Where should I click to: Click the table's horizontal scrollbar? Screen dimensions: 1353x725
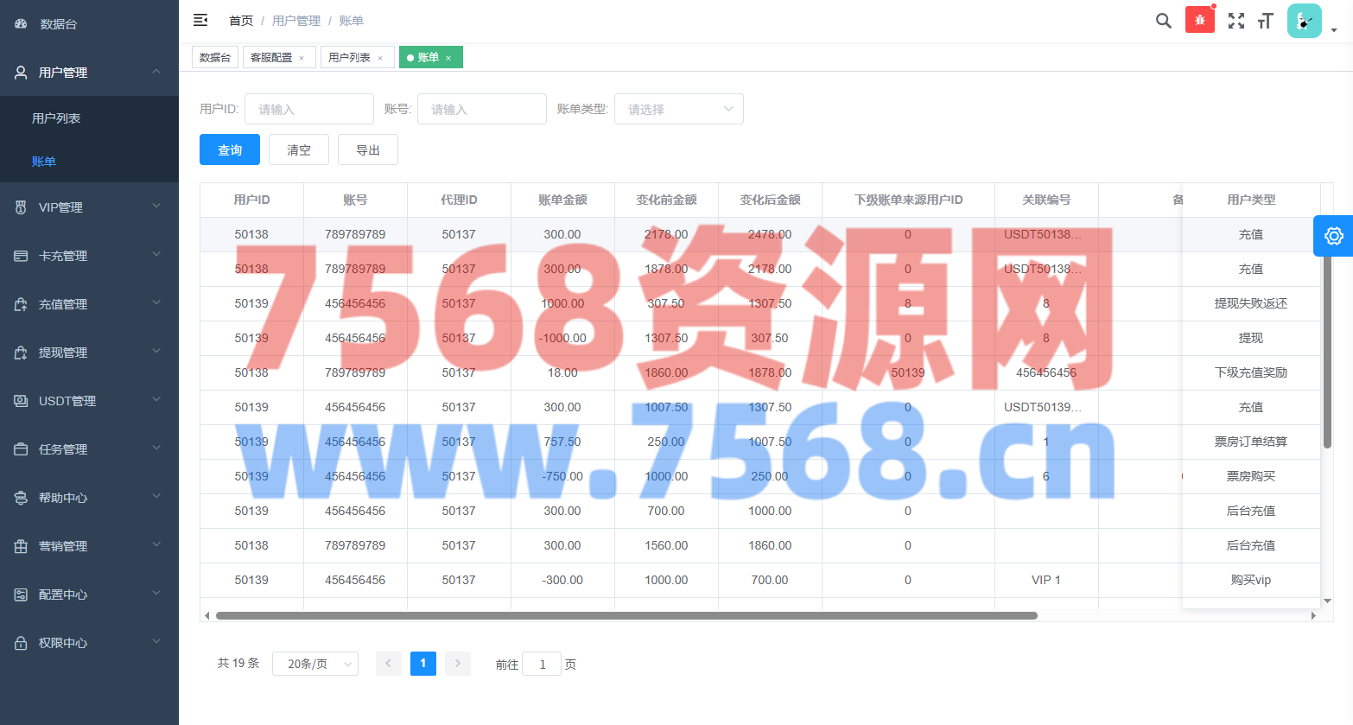pos(626,616)
